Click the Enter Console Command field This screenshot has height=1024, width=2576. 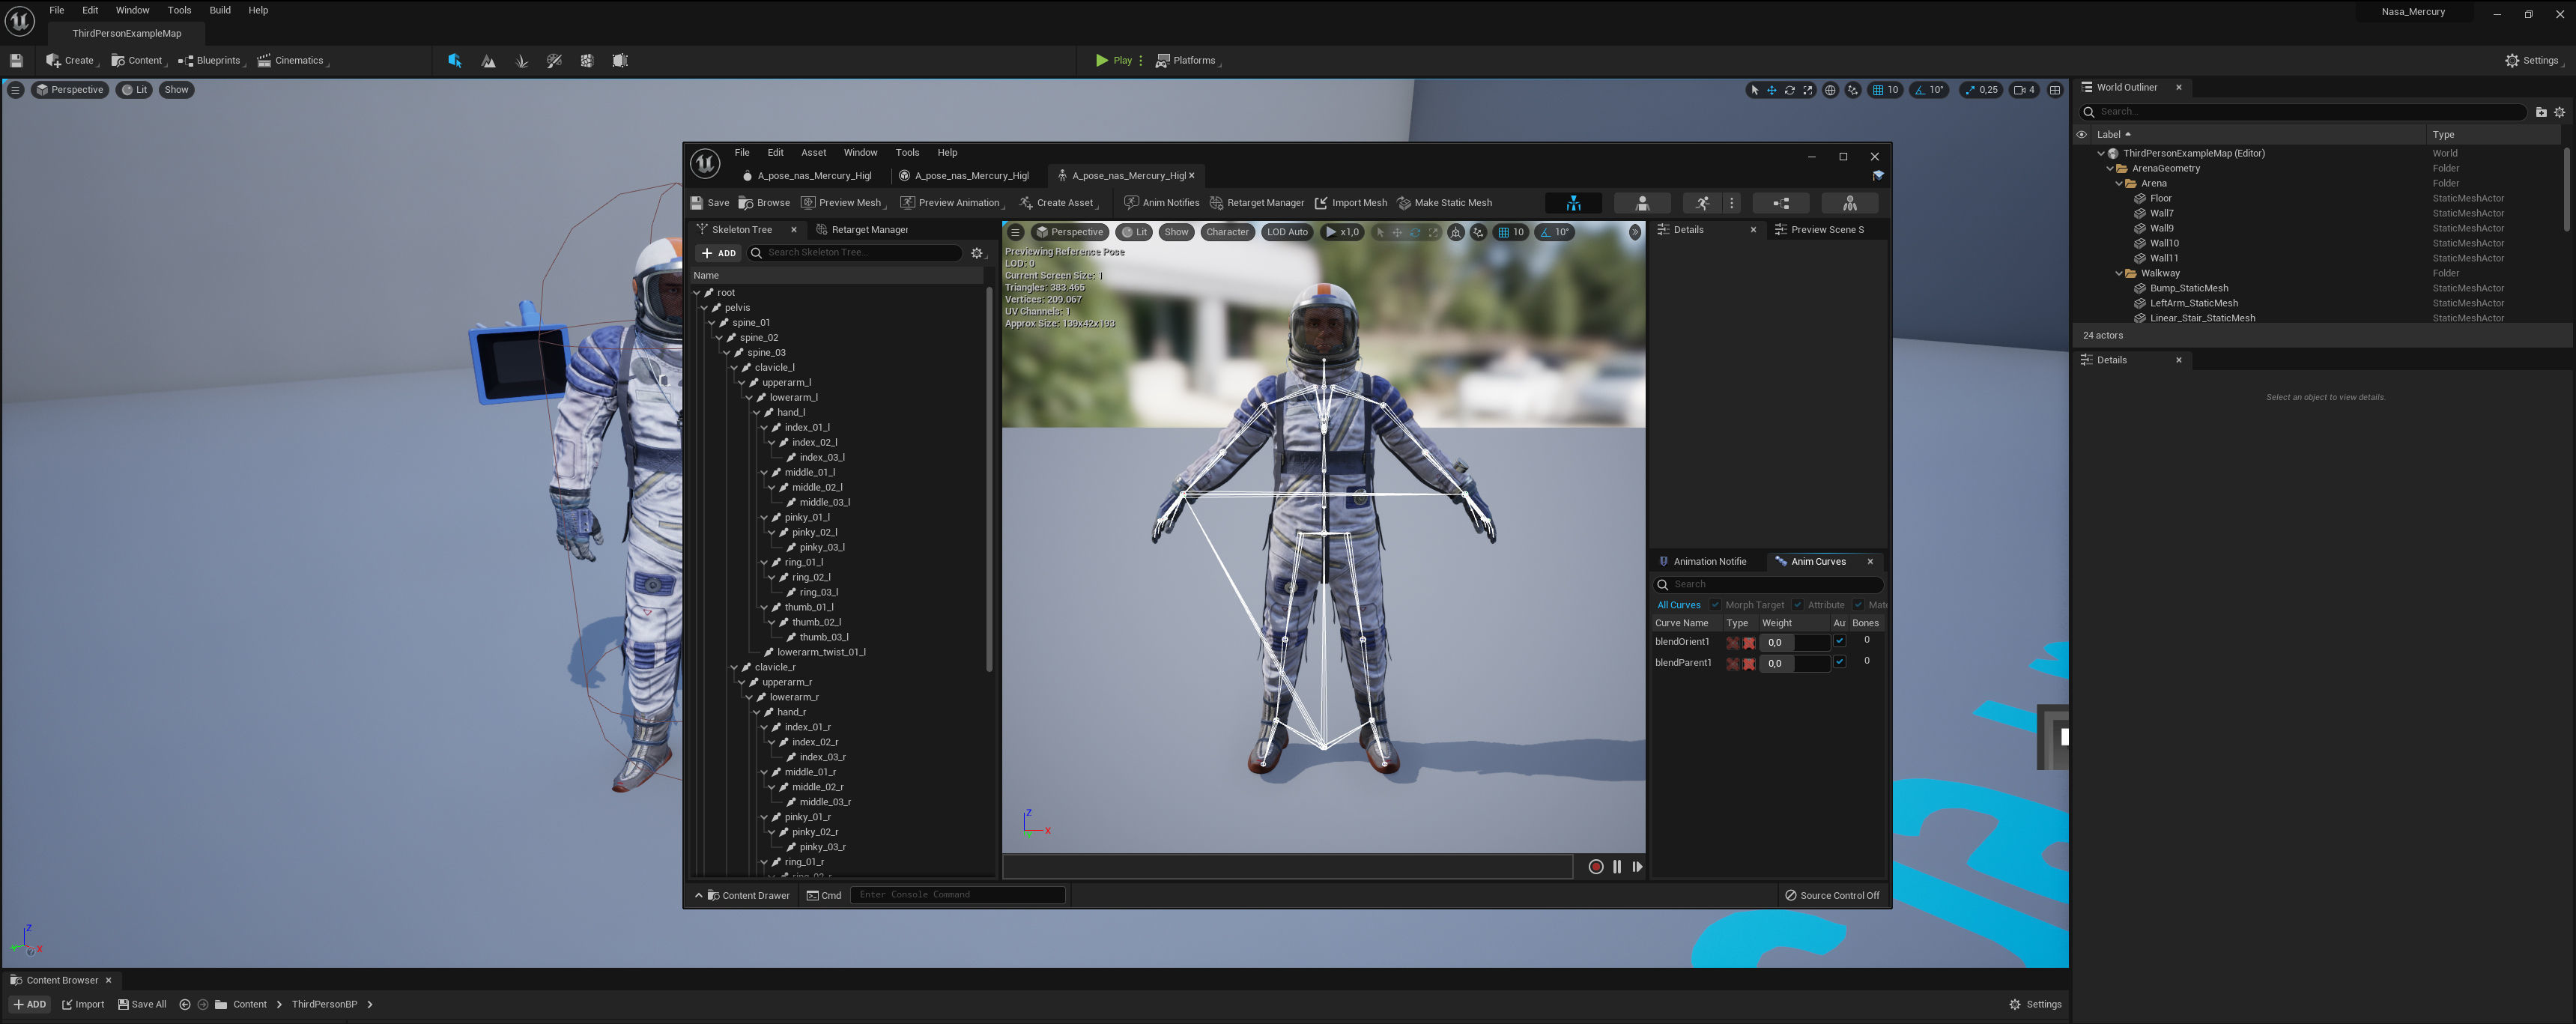(957, 895)
